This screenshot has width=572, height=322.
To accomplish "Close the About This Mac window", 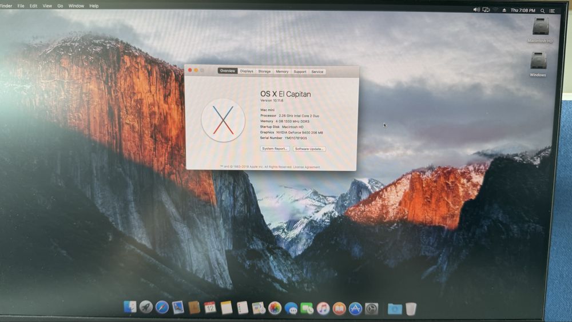I will click(190, 70).
